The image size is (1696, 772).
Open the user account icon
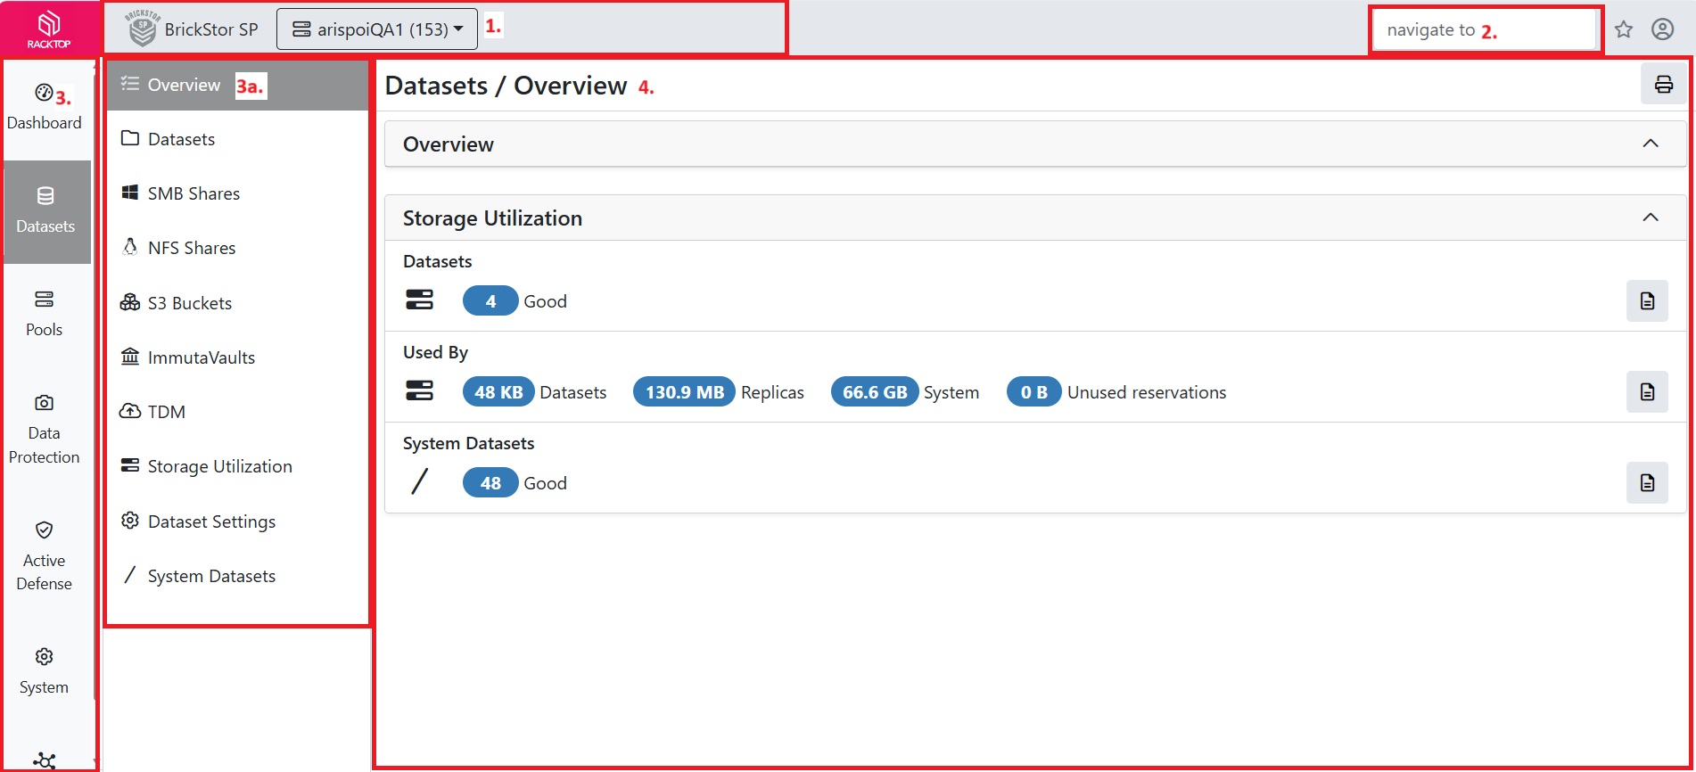click(1662, 29)
